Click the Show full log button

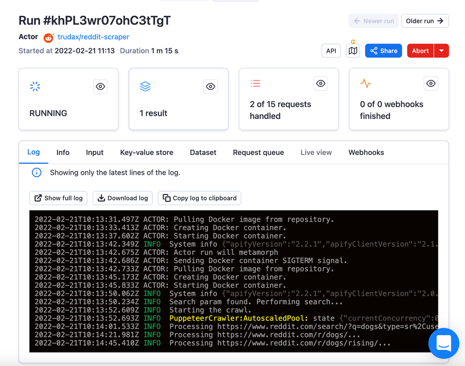pyautogui.click(x=58, y=198)
